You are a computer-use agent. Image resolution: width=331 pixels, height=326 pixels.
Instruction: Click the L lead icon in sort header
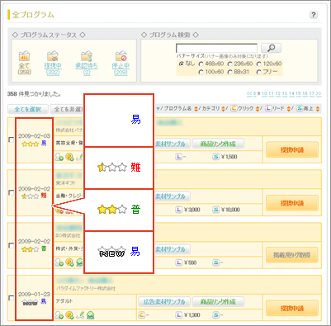268,108
